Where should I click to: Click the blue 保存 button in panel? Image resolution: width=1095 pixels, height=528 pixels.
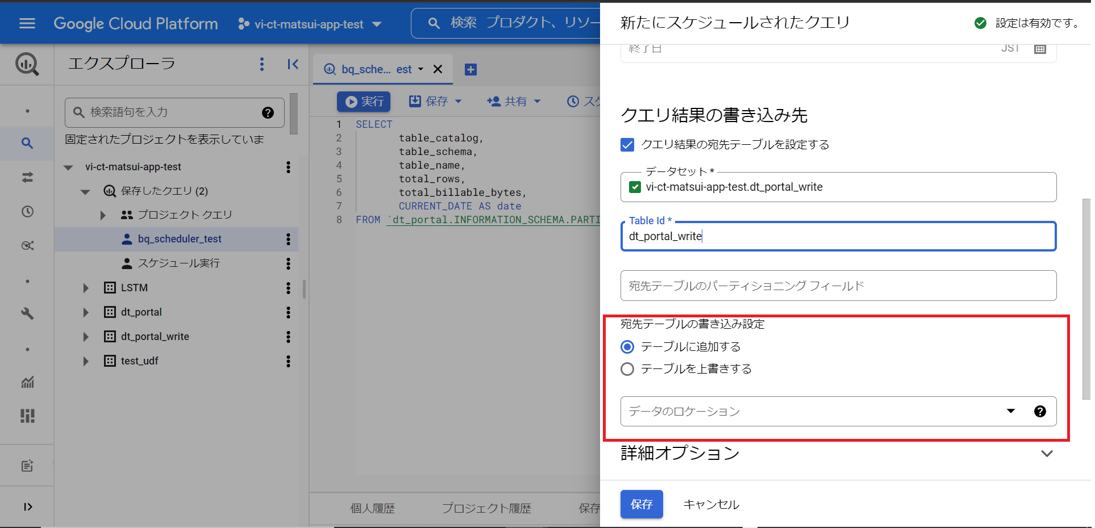coord(642,504)
